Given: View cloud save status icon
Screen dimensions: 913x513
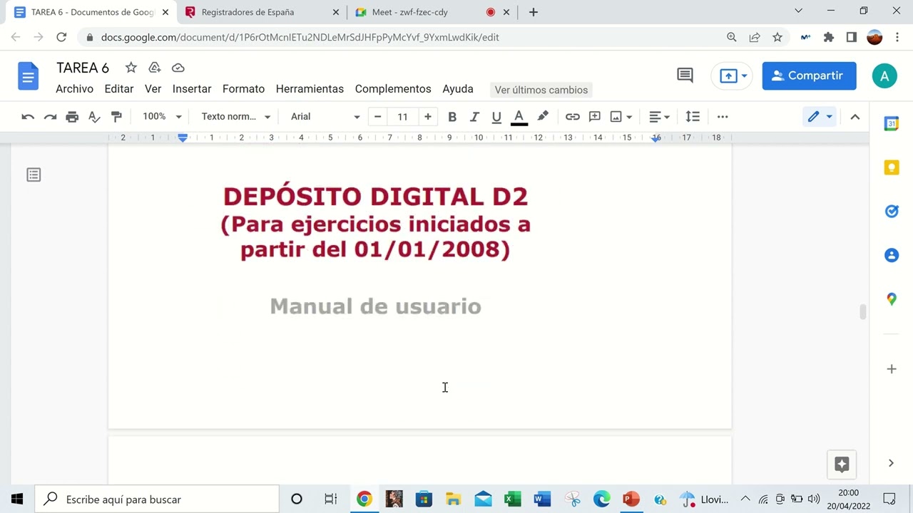Looking at the screenshot, I should click(x=178, y=68).
